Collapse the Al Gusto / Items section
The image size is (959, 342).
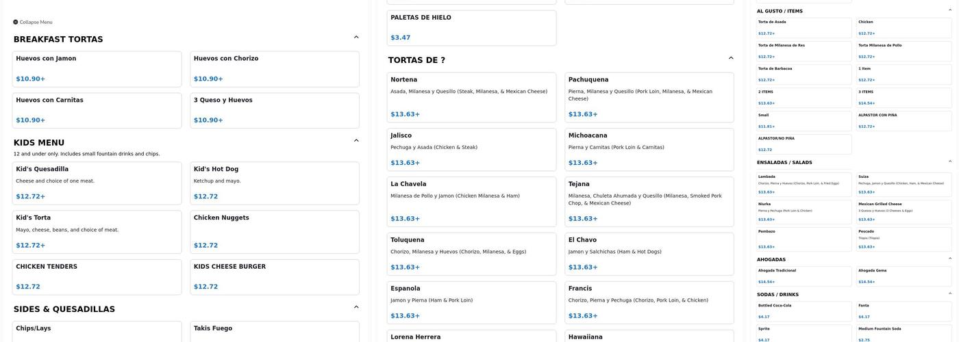950,10
